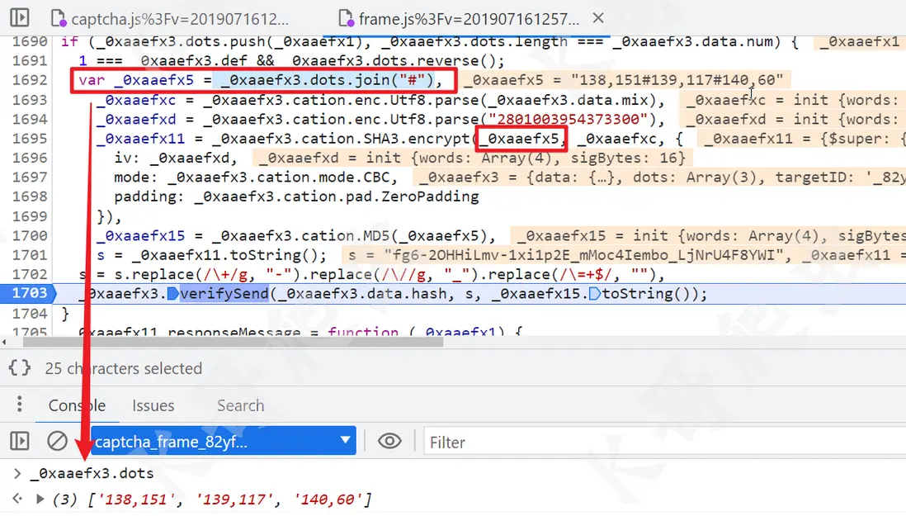Select the Issues drawer tab
Viewport: 906px width, 516px height.
[153, 405]
